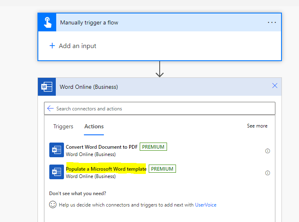This screenshot has height=222, width=299.
Task: Click the Word icon in the panel header
Action: click(x=47, y=87)
